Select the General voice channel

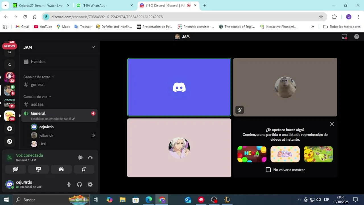59,116
